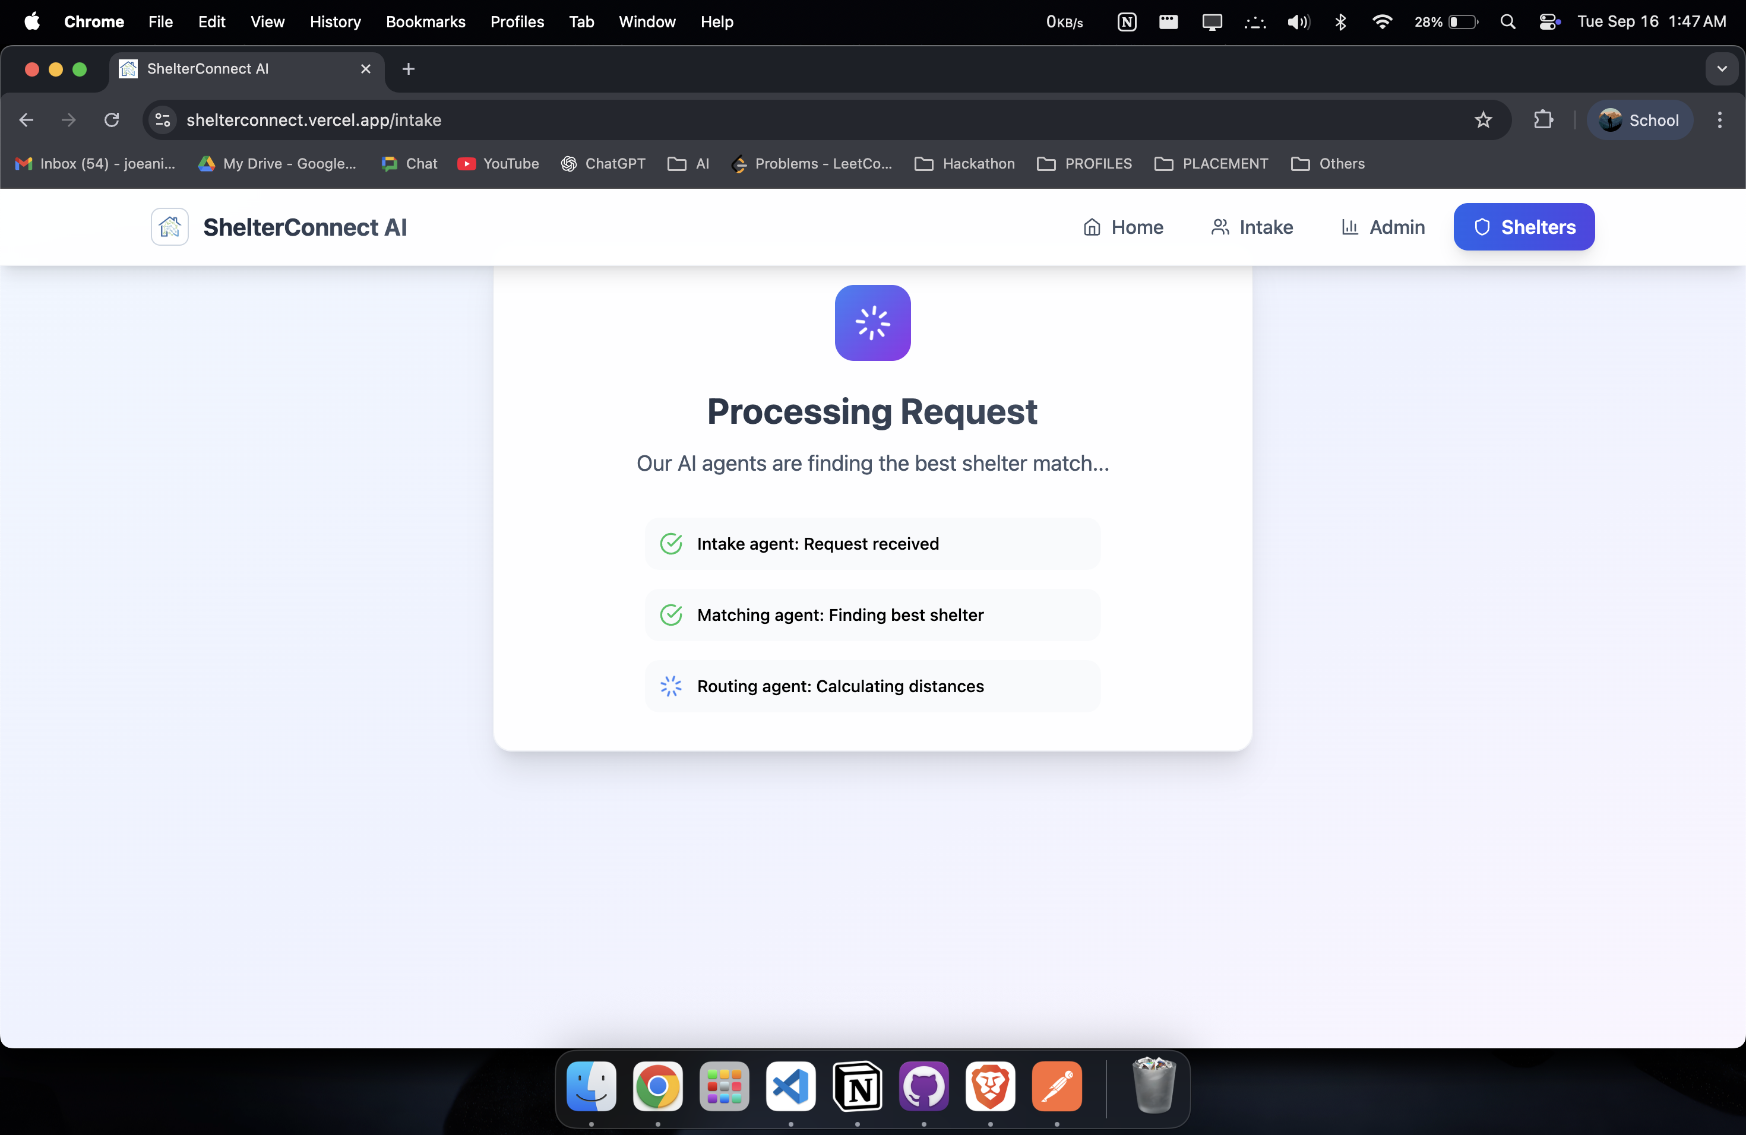Viewport: 1746px width, 1135px height.
Task: Open Visual Studio Code from the dock
Action: click(790, 1086)
